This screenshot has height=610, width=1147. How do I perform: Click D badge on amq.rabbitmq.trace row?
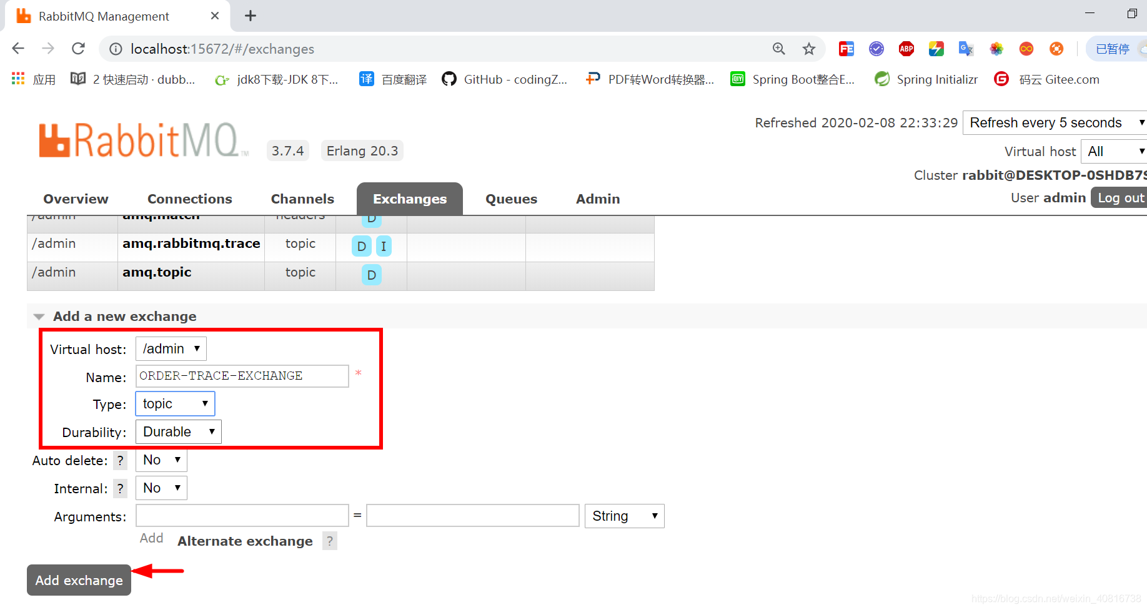(362, 246)
